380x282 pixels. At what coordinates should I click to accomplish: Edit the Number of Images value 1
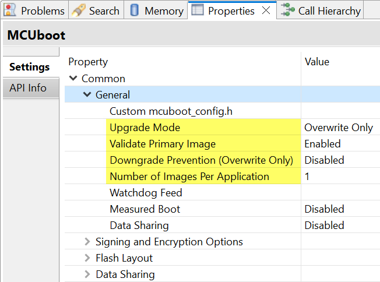point(340,177)
